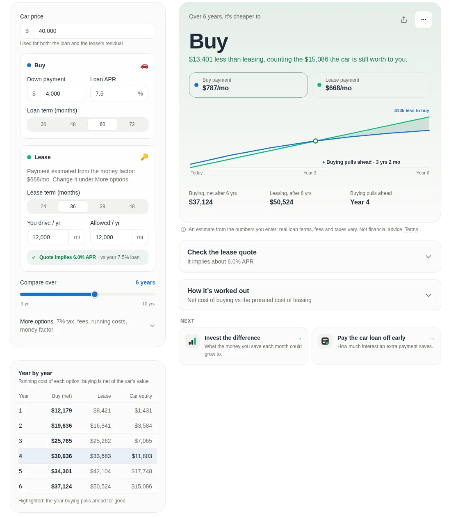The height and width of the screenshot is (518, 451).
Task: Click the '$7,065' Car equity cell in year 3
Action: (143, 441)
